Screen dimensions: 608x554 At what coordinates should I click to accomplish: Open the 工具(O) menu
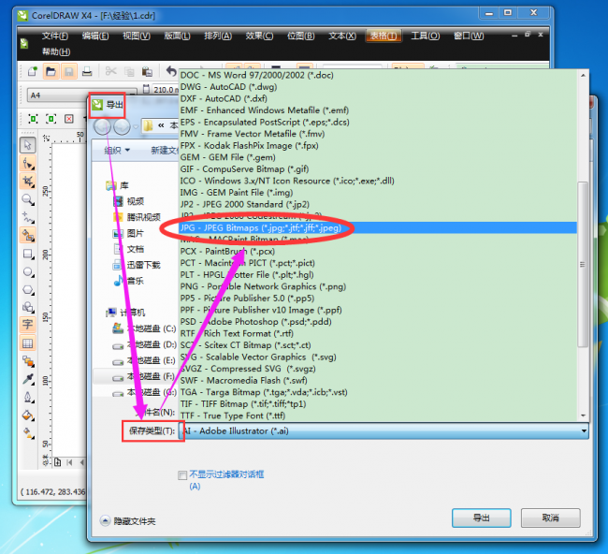(x=426, y=36)
